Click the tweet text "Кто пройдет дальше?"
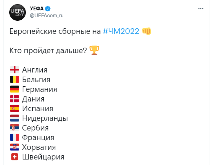Viewport: 212px width, 165px height. pyautogui.click(x=48, y=51)
